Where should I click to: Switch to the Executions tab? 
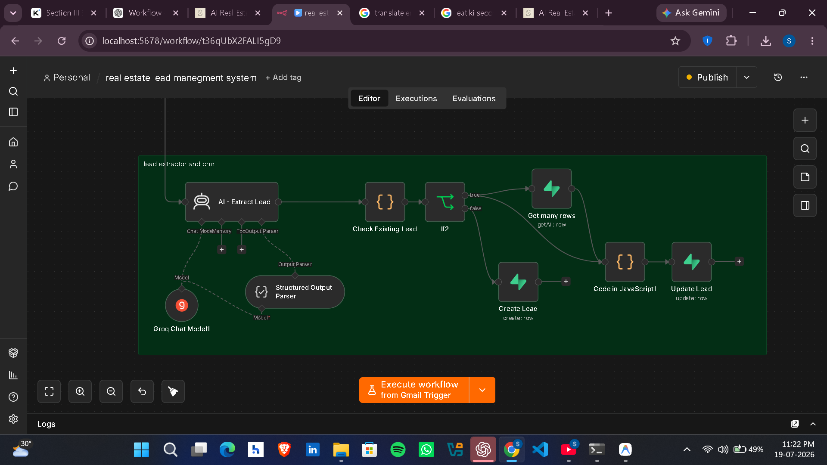click(416, 99)
